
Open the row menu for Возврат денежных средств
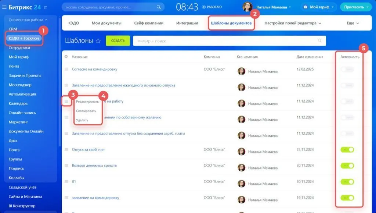tap(66, 166)
